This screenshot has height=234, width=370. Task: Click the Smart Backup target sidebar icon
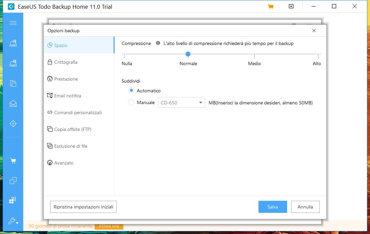coord(13,124)
